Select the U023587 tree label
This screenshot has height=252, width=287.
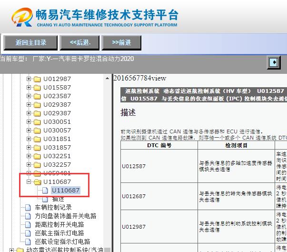[x=57, y=96]
